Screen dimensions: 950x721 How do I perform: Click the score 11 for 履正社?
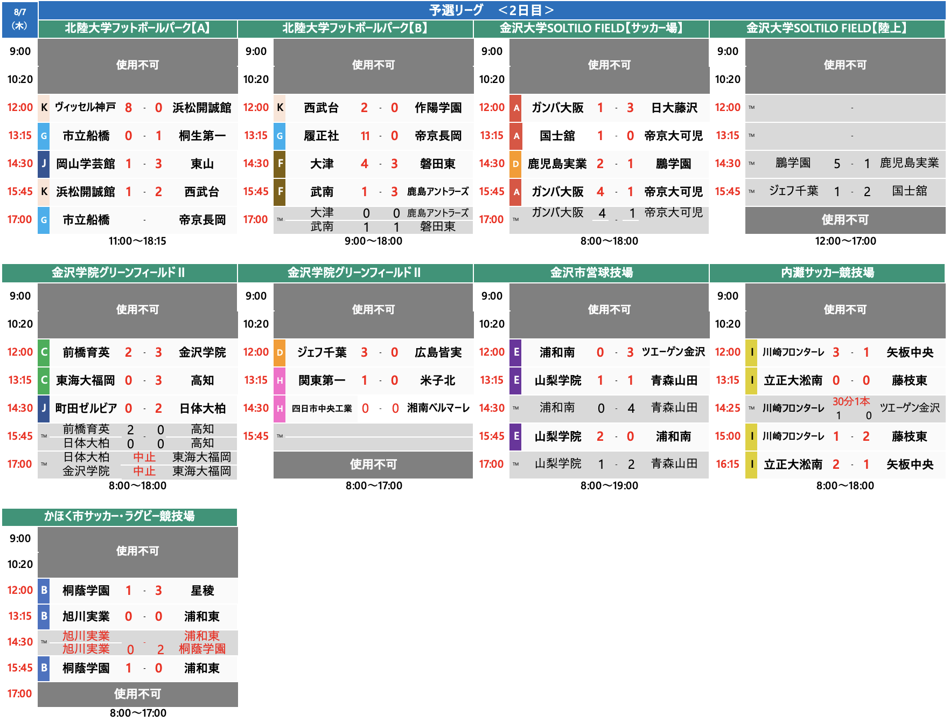(365, 136)
